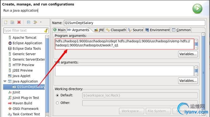The width and height of the screenshot is (210, 117).
Task: Click Variables button under VM arguments
Action: (188, 81)
